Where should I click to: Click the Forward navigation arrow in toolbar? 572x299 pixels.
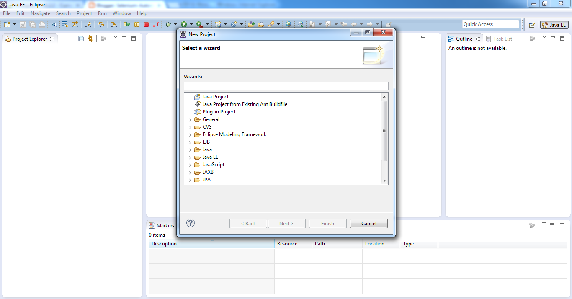click(x=370, y=24)
